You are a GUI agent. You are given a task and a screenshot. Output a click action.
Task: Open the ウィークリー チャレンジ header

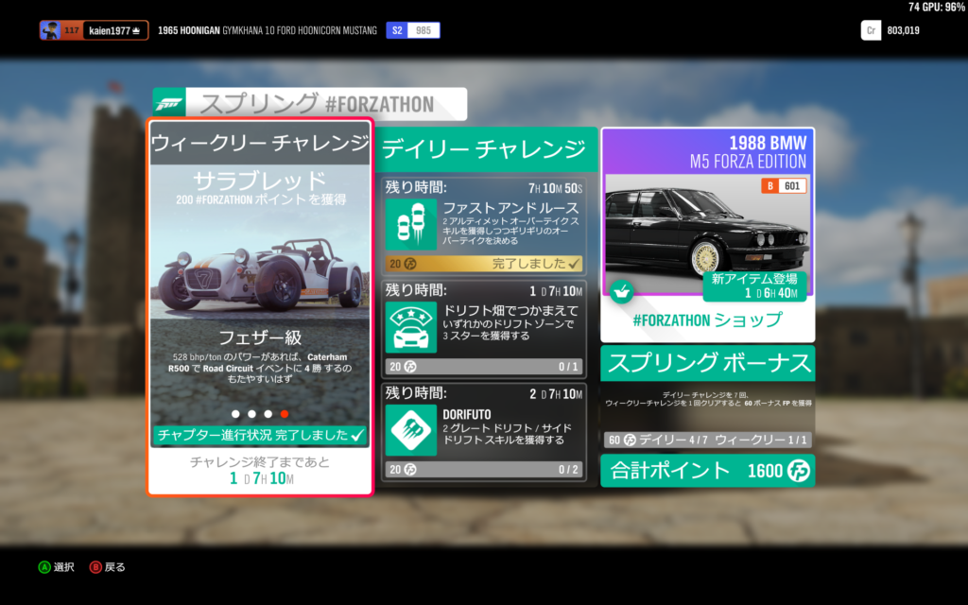pos(260,144)
